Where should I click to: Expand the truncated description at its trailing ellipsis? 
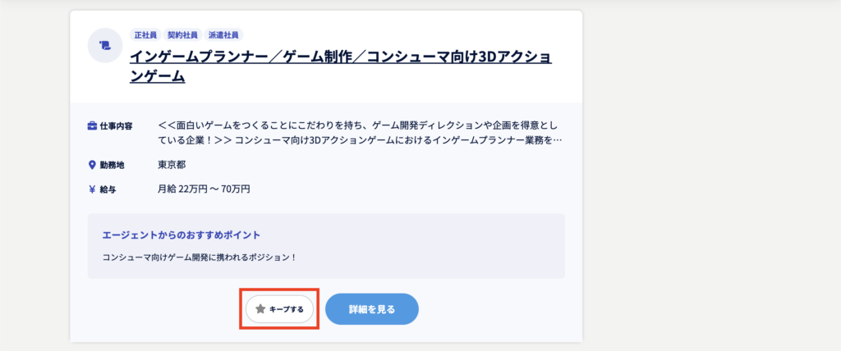[x=558, y=140]
